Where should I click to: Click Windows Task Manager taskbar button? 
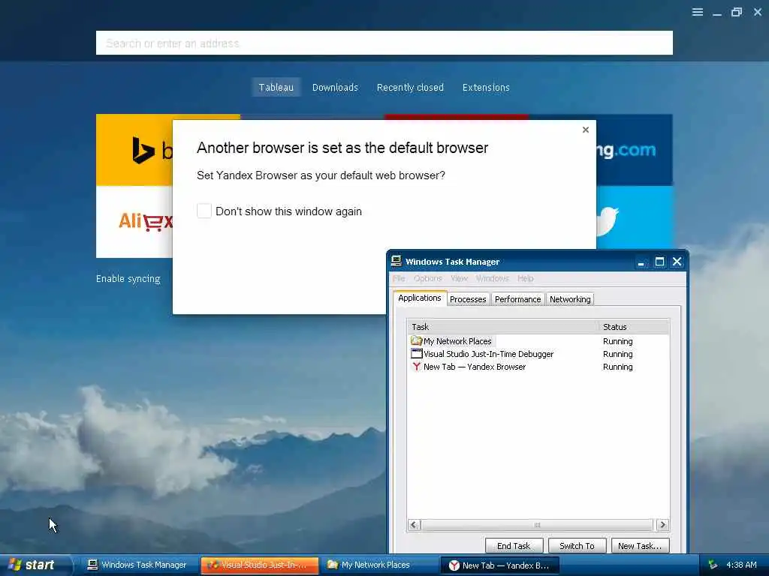coord(137,565)
